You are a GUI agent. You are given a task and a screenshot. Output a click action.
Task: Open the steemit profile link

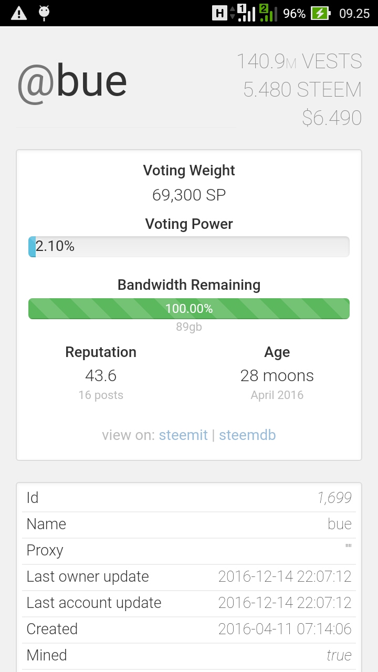pyautogui.click(x=183, y=435)
